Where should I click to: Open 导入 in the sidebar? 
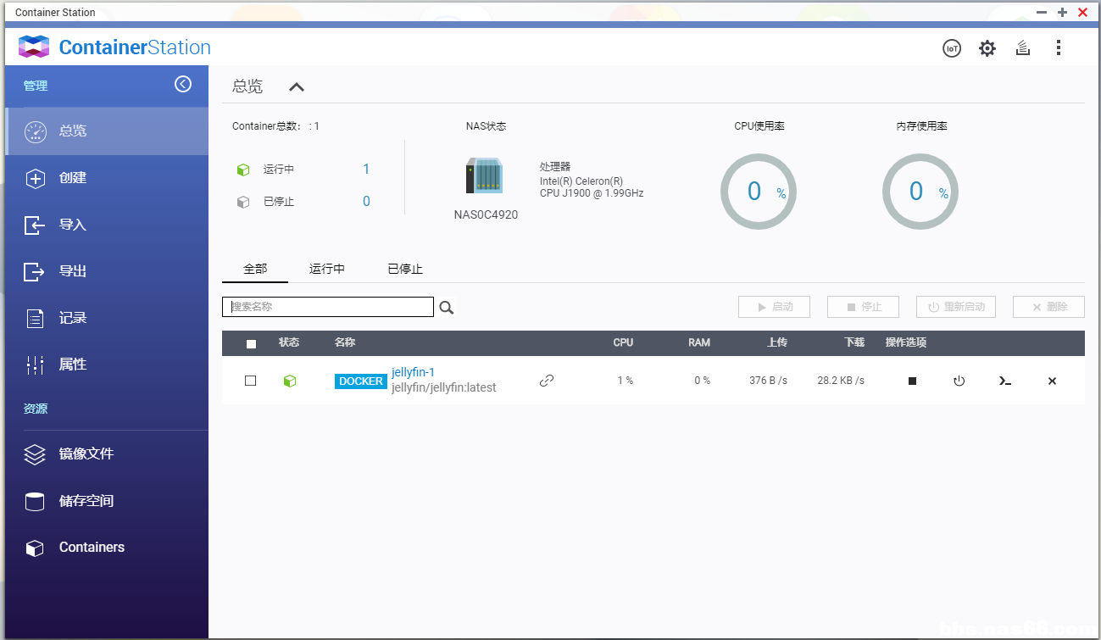coord(107,225)
